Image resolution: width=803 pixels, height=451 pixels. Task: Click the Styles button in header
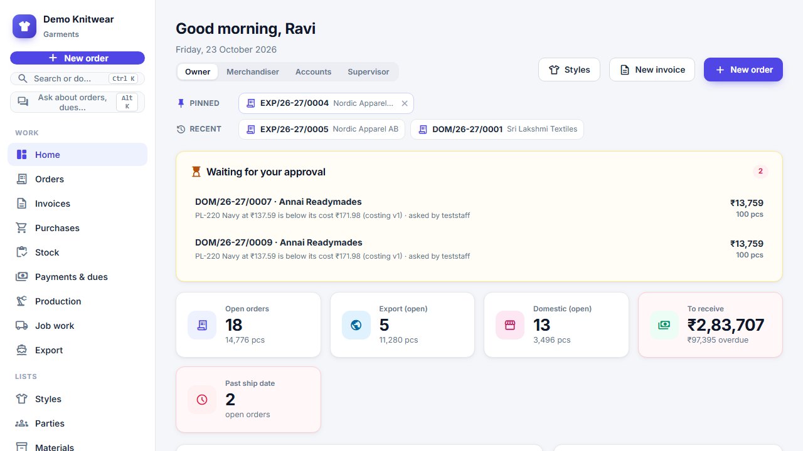click(569, 70)
